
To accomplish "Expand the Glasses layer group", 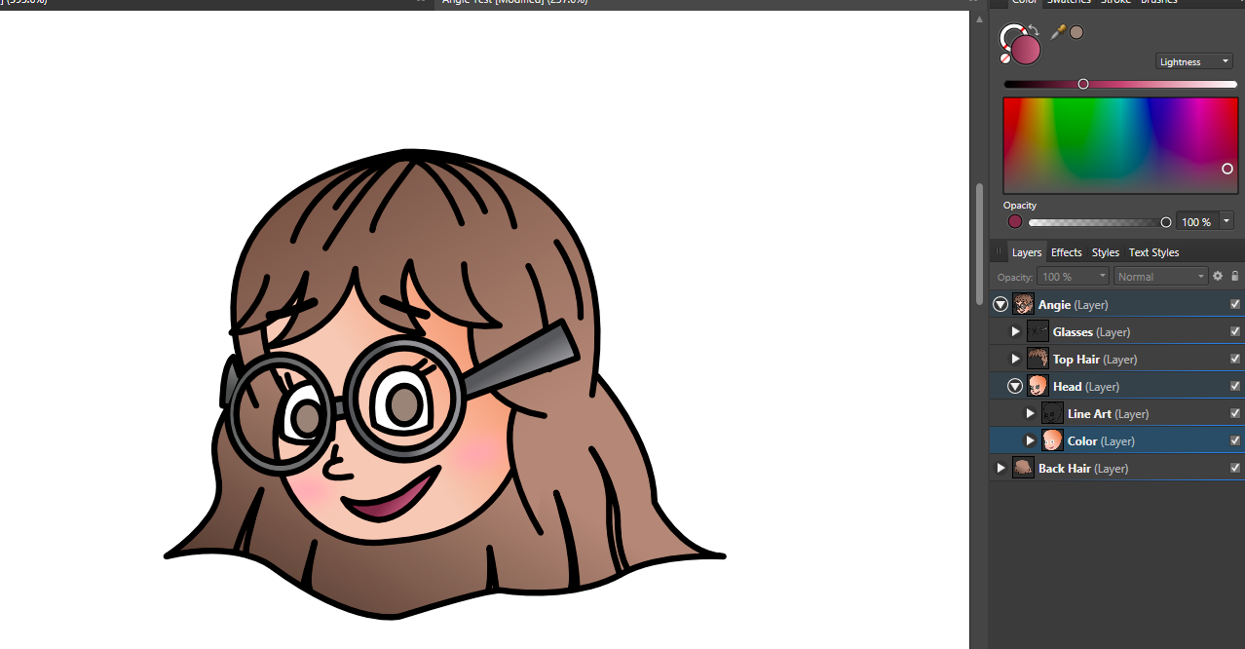I will 1015,331.
